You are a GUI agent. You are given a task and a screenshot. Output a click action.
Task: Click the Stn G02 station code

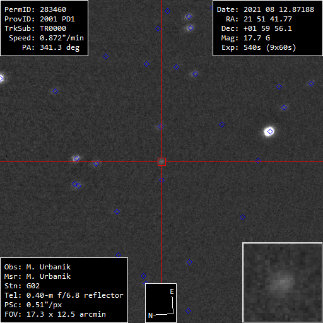22,286
